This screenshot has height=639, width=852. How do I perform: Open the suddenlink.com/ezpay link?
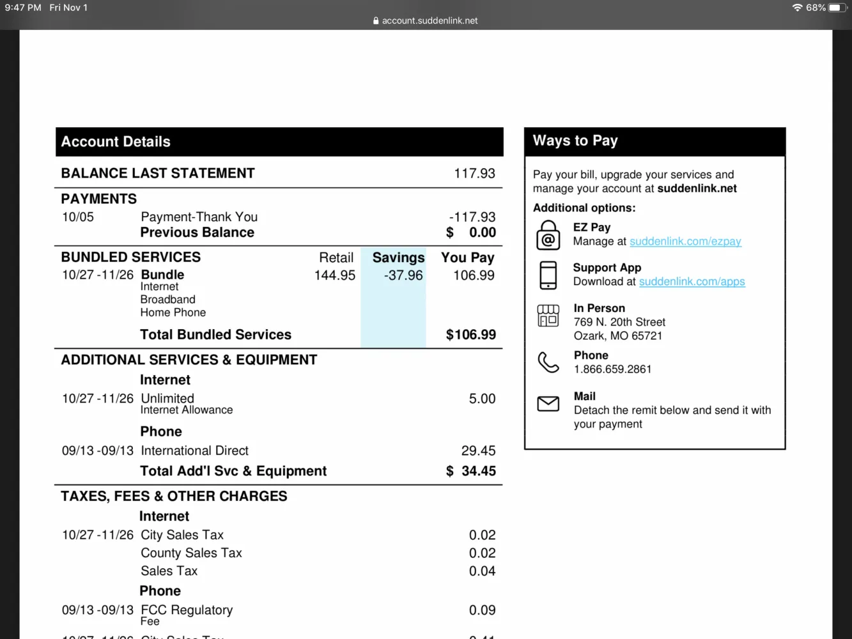click(x=685, y=242)
